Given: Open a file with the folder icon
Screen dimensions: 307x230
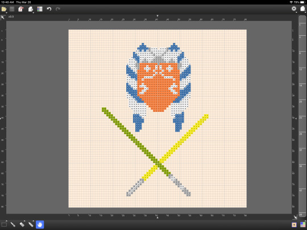Looking at the screenshot, I should tap(4, 9).
